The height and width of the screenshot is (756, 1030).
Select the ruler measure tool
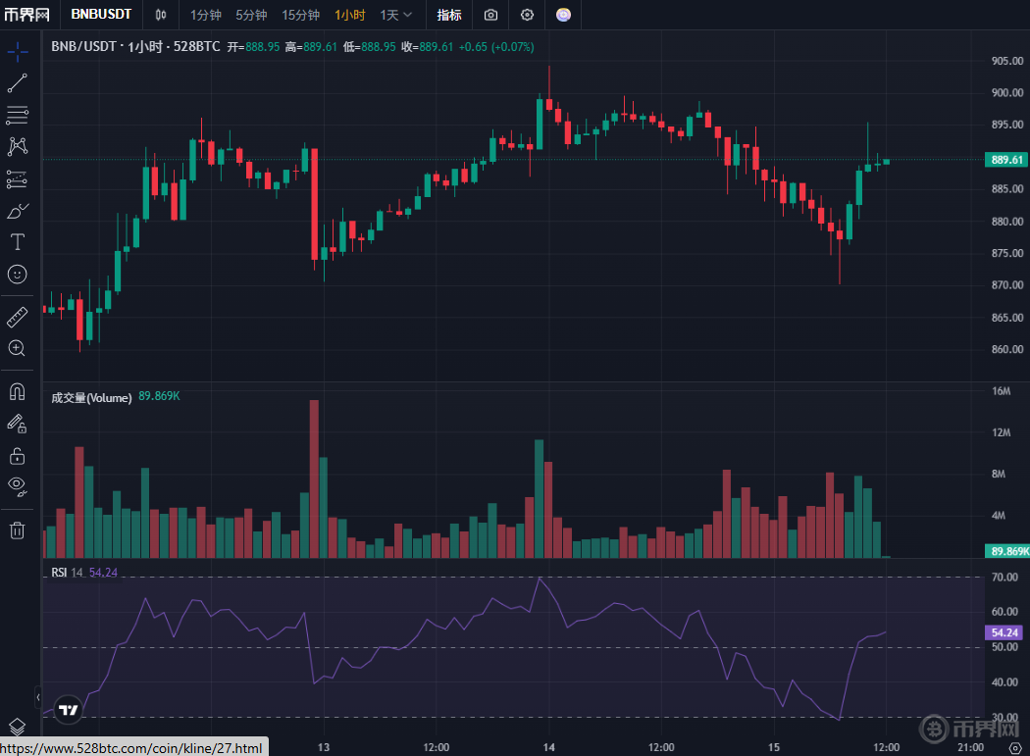click(18, 318)
